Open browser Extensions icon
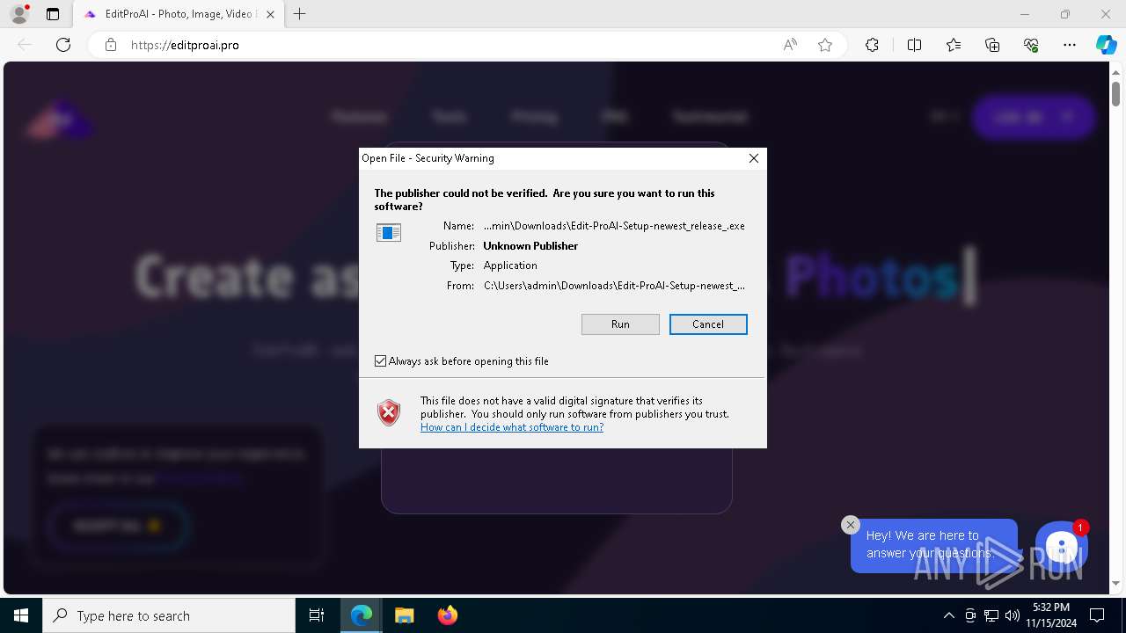 point(872,45)
